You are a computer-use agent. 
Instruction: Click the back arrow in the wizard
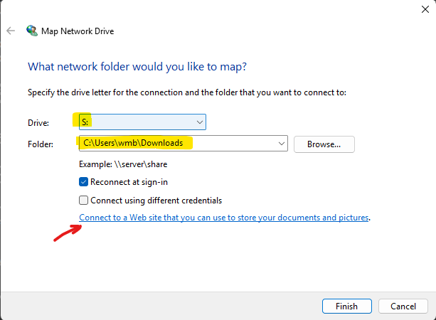click(x=11, y=31)
